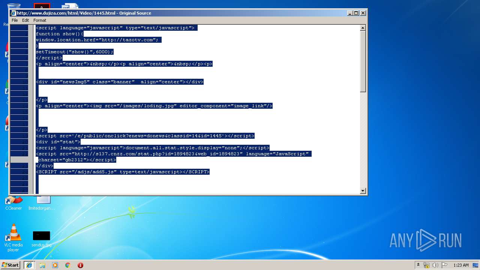Open the volume control tray icon

tap(435, 265)
